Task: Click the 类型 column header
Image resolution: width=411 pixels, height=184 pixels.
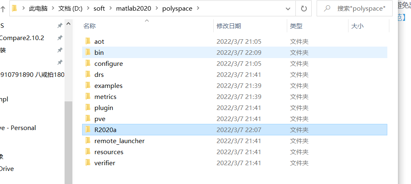Action: point(318,26)
